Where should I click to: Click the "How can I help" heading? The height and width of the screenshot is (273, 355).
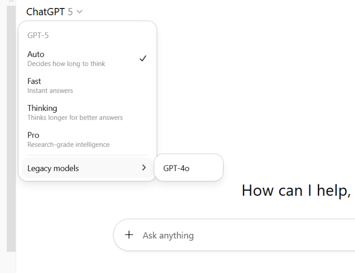click(297, 190)
